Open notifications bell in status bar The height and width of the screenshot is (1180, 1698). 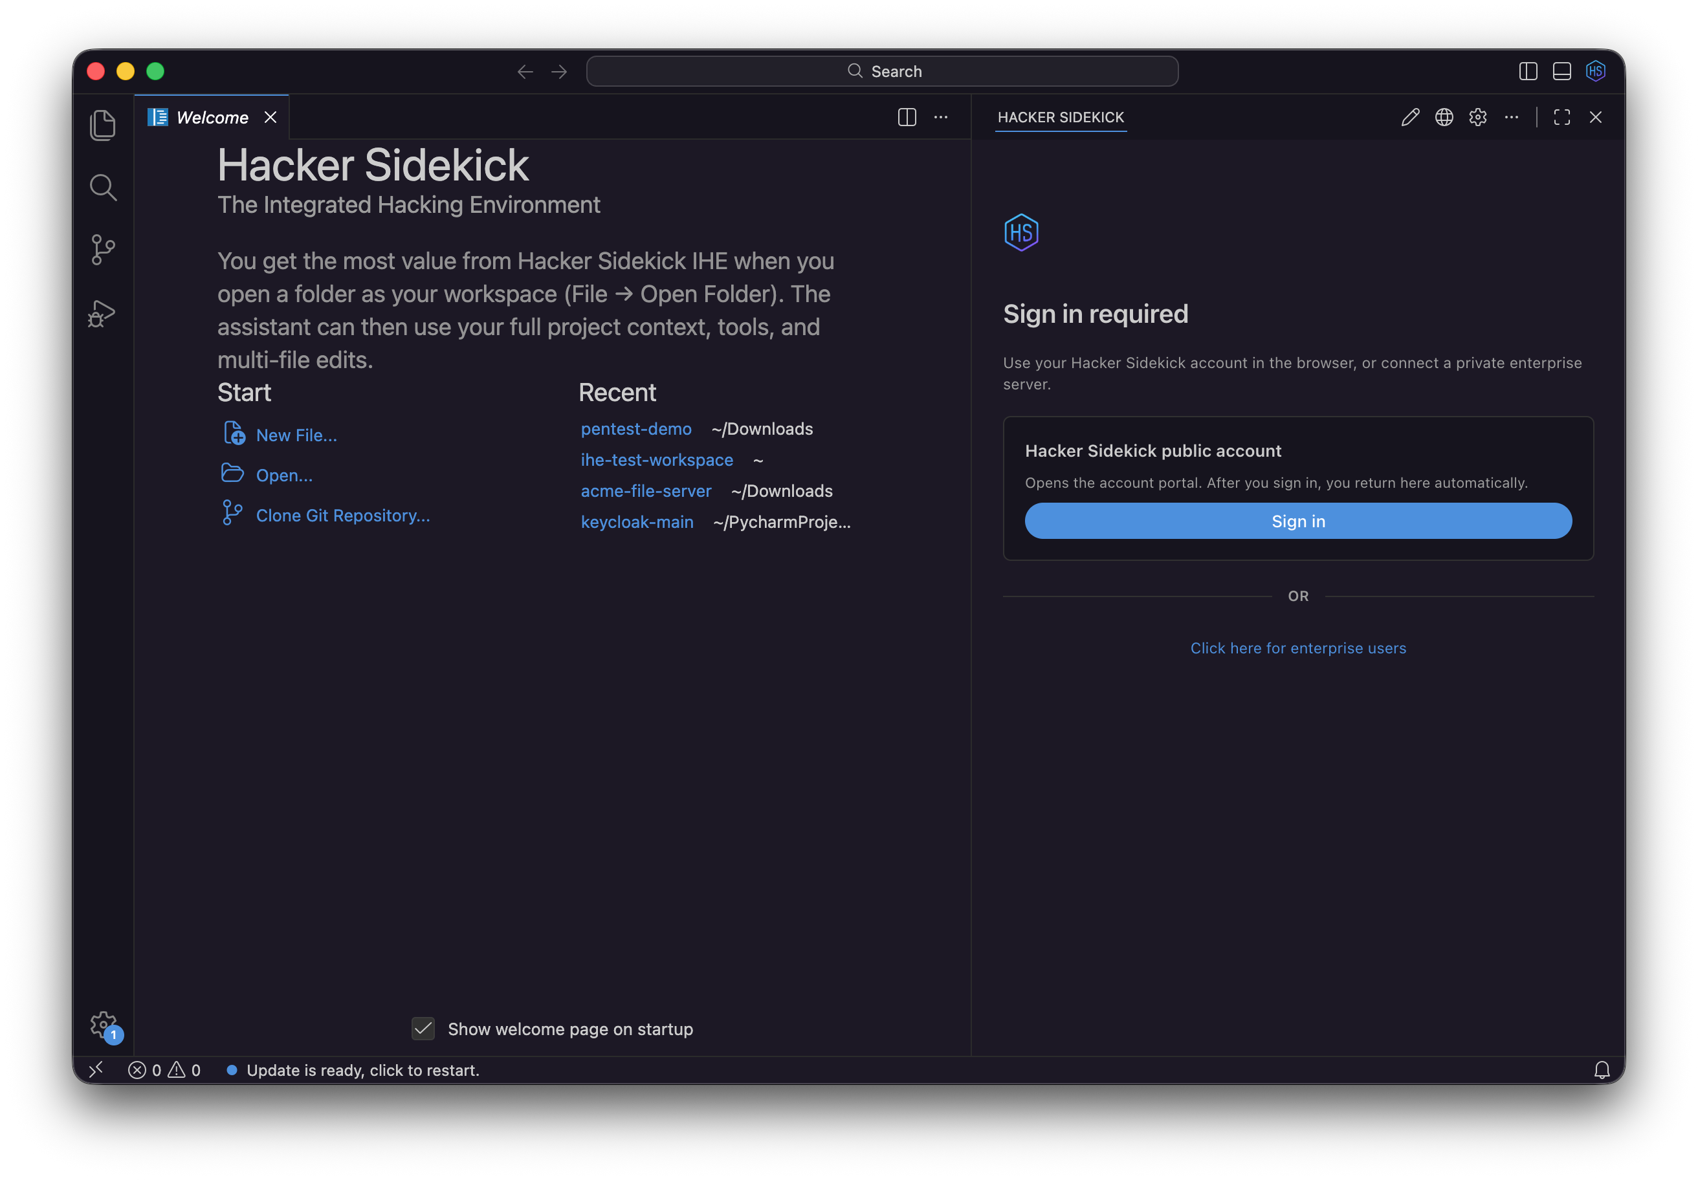pos(1602,1070)
